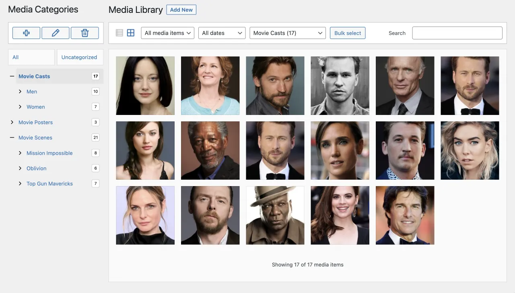The width and height of the screenshot is (515, 293).
Task: Click the 17 count badge beside Movie Casts
Action: click(95, 76)
